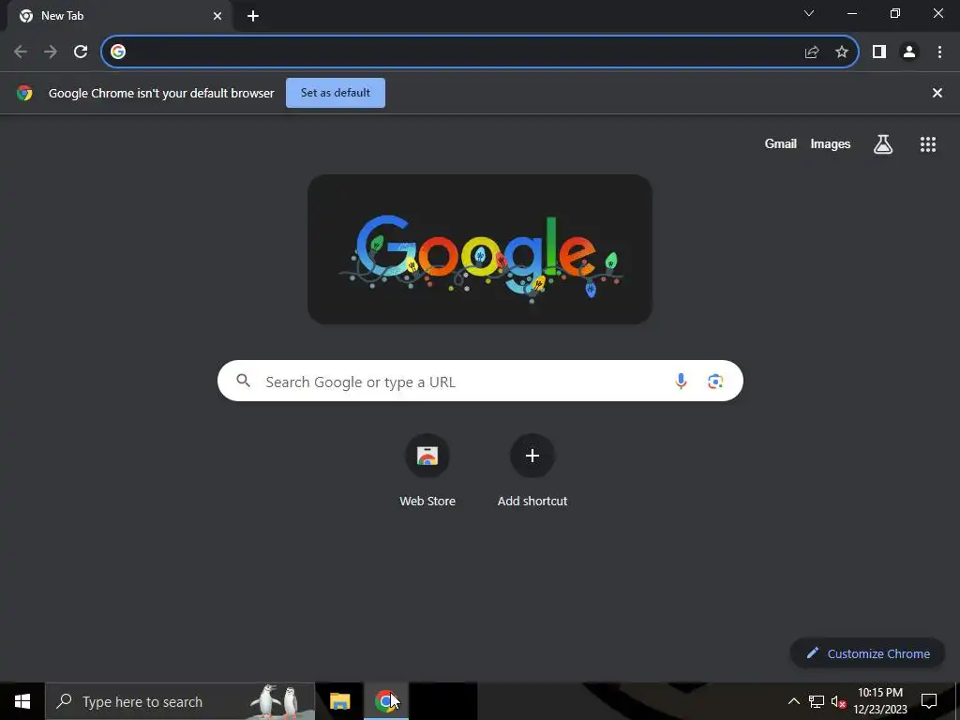Click the Search Google or type a URL box
This screenshot has width=960, height=720.
click(480, 381)
